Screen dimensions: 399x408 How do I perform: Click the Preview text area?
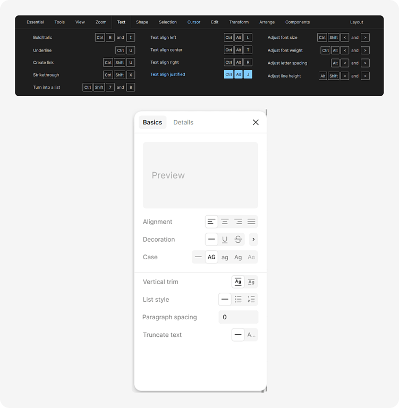[200, 175]
